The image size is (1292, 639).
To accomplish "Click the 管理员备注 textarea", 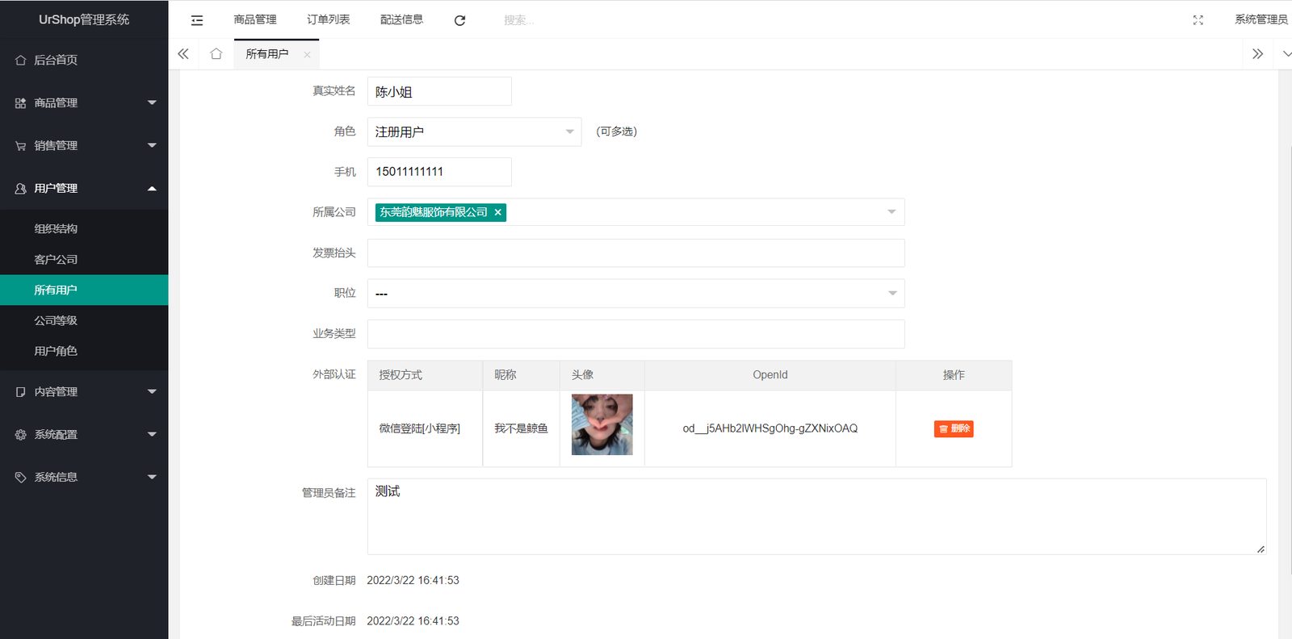I will click(x=816, y=516).
